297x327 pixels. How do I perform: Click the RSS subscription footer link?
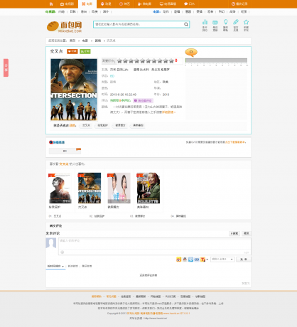tap(171, 296)
